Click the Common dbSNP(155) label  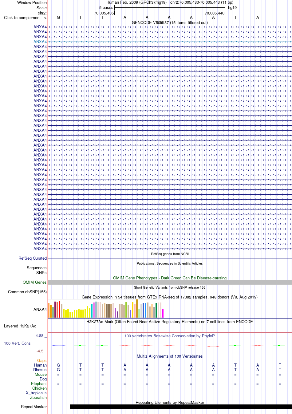[x=27, y=292]
